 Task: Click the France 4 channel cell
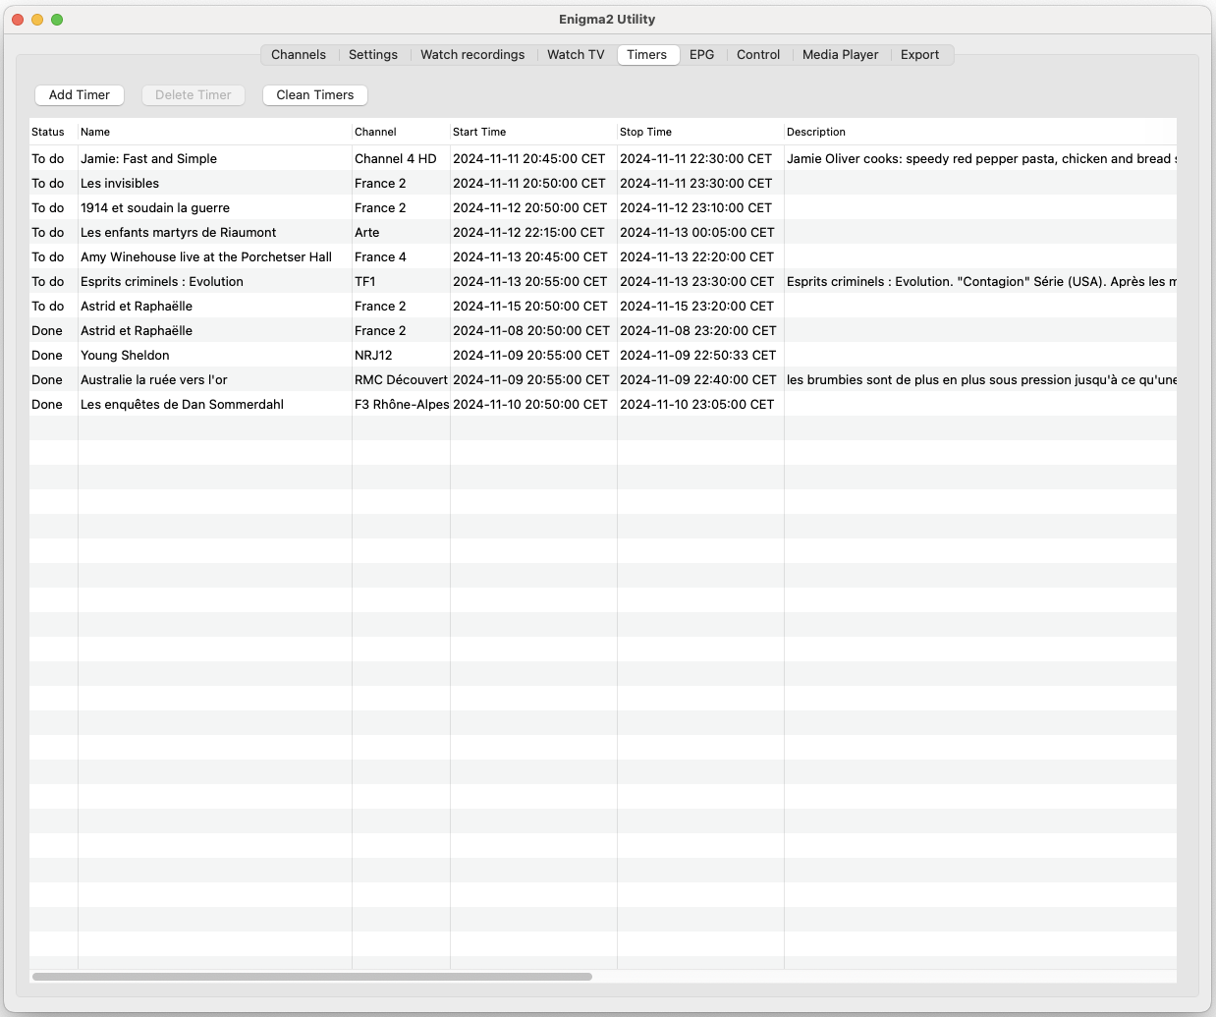coord(401,256)
